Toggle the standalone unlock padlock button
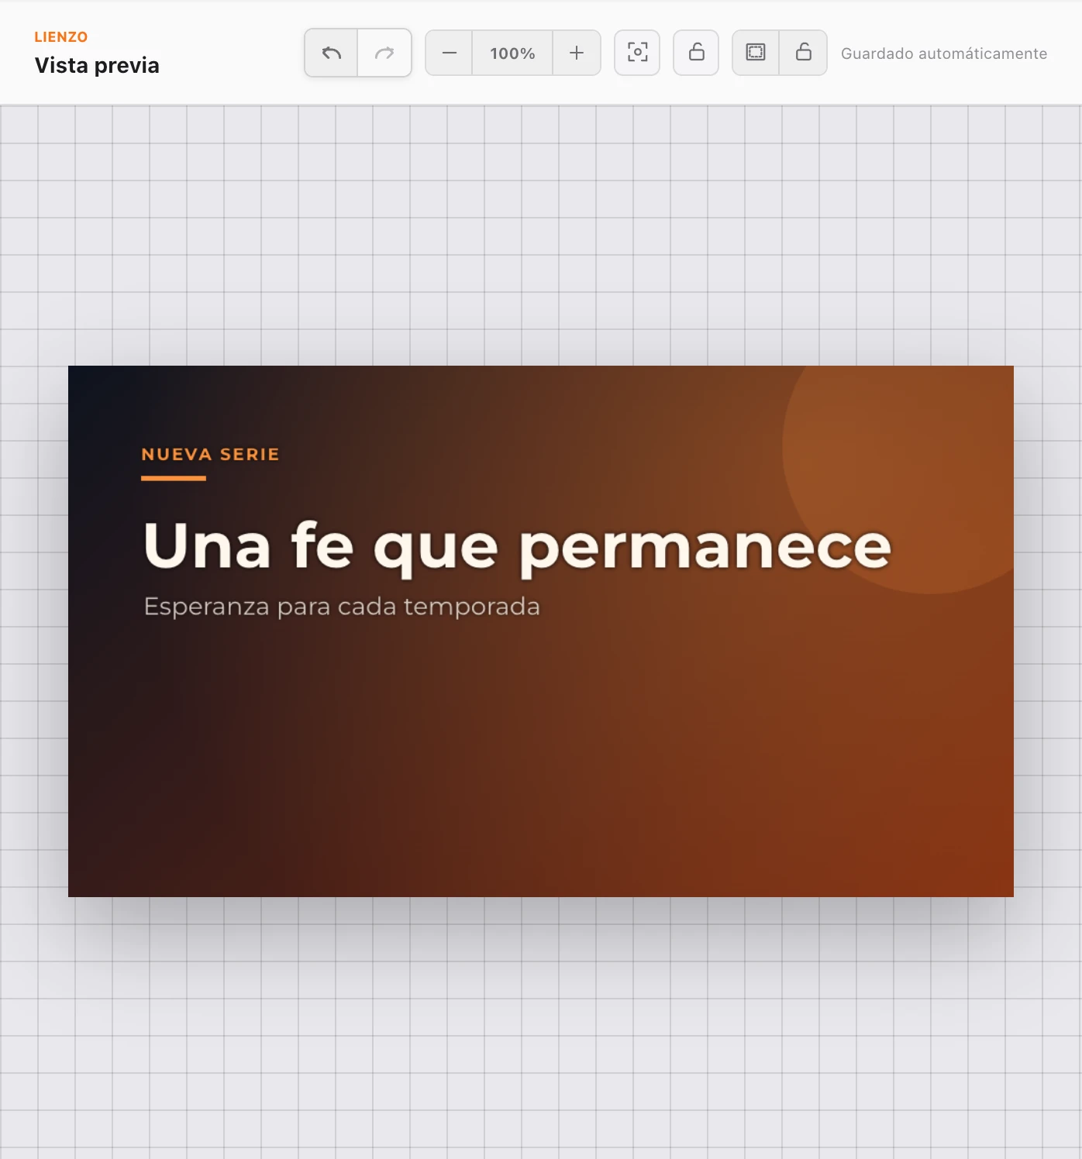 [696, 53]
